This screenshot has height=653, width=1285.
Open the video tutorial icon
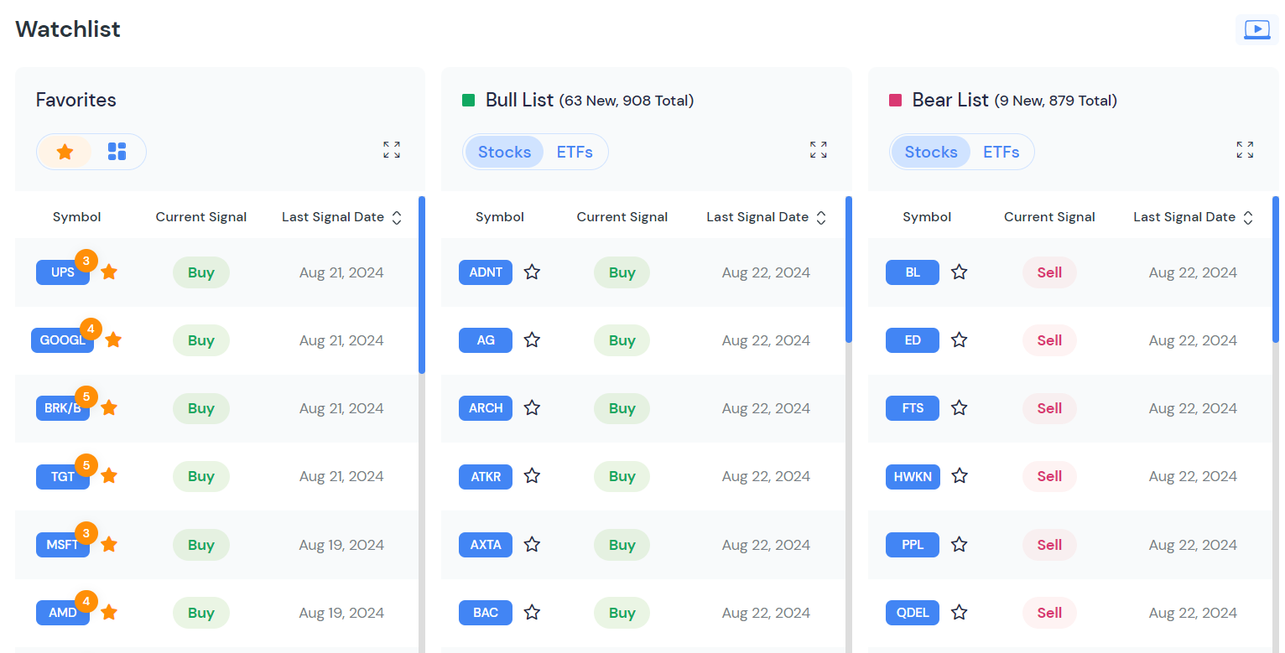(x=1256, y=29)
